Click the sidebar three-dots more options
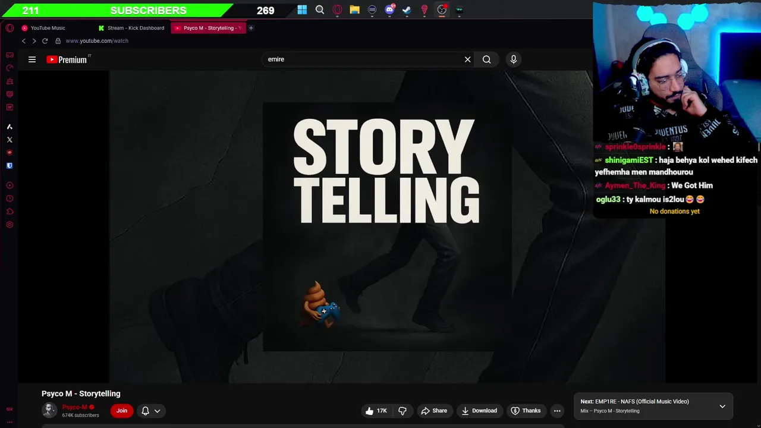The width and height of the screenshot is (761, 428). [x=10, y=421]
